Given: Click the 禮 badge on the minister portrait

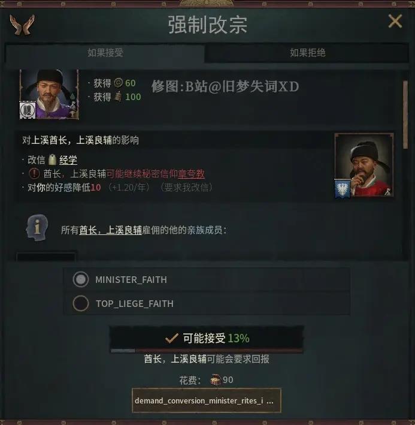Looking at the screenshot, I should (x=28, y=110).
